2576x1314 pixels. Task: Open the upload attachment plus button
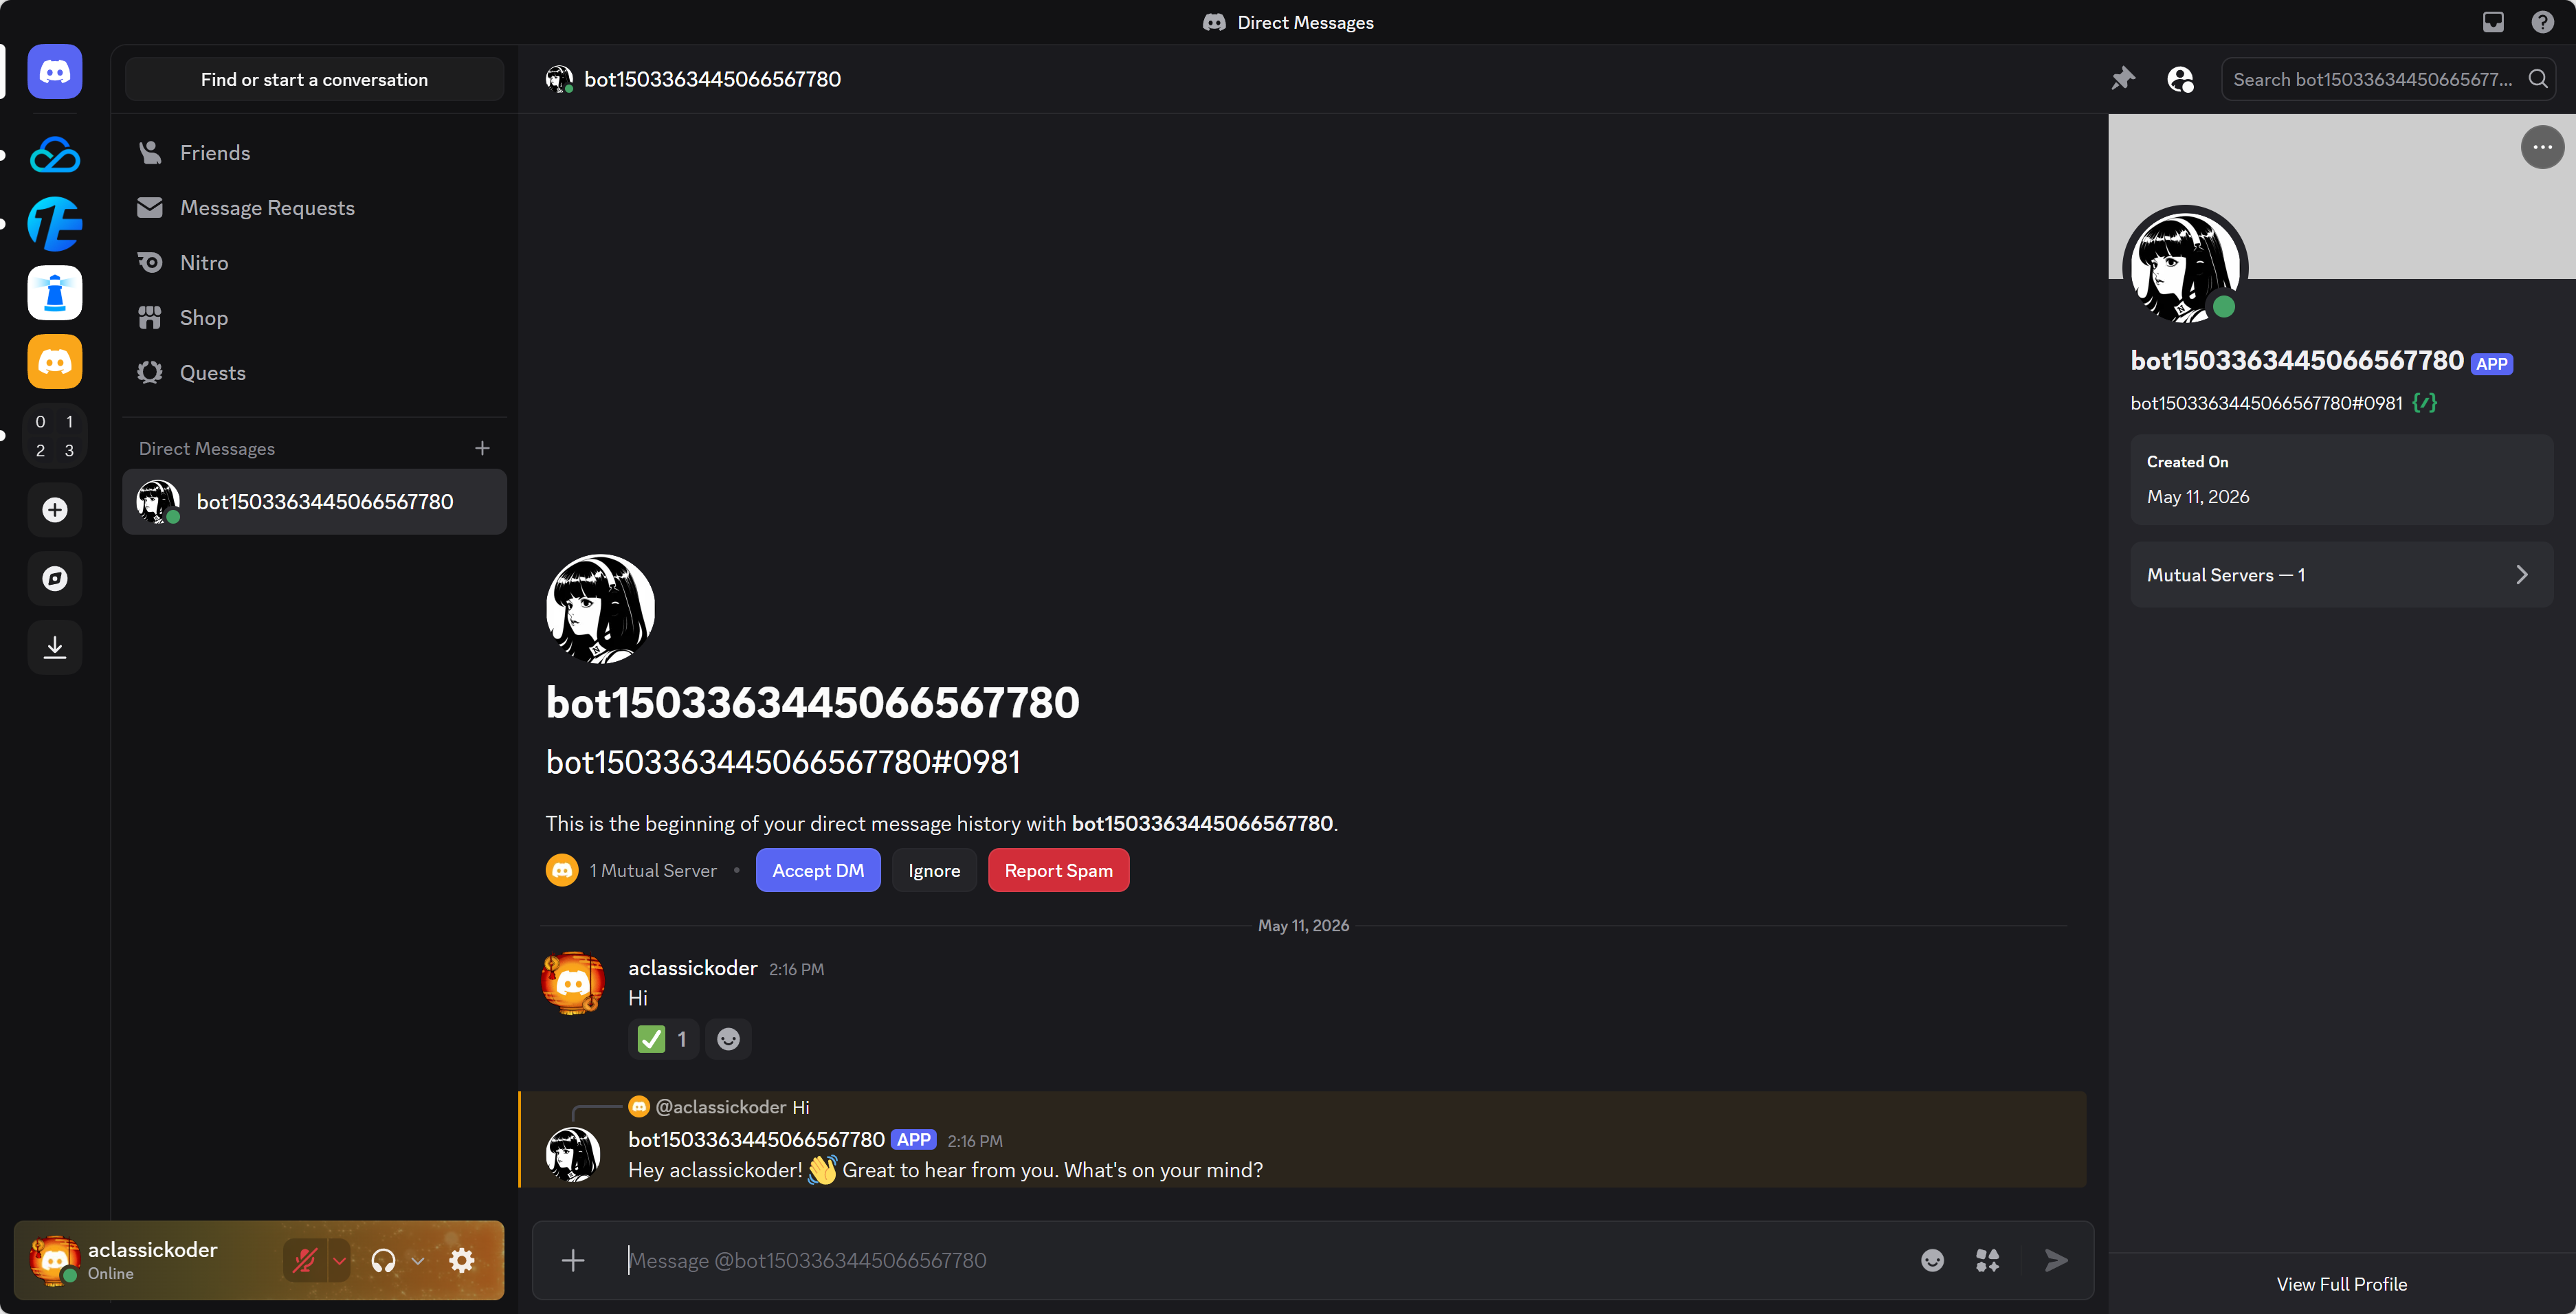click(573, 1260)
